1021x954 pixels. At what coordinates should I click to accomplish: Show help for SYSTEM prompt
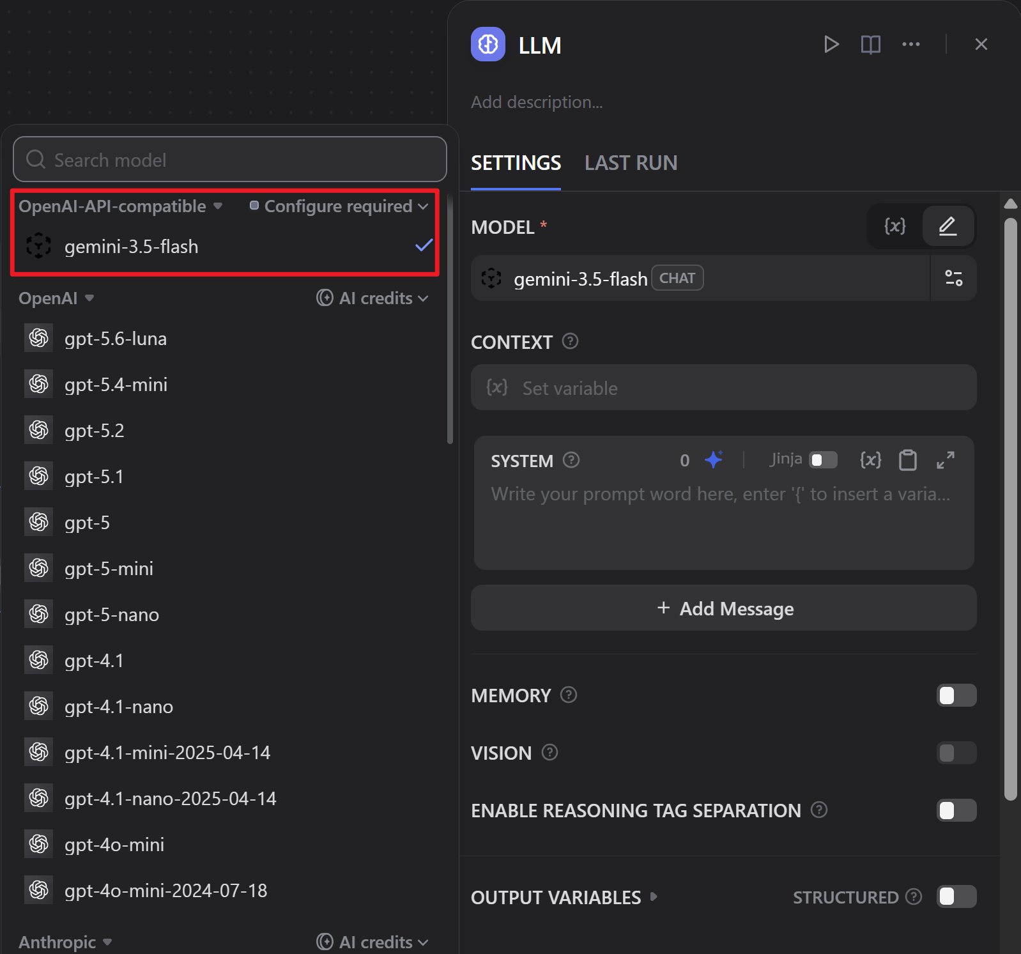[571, 460]
